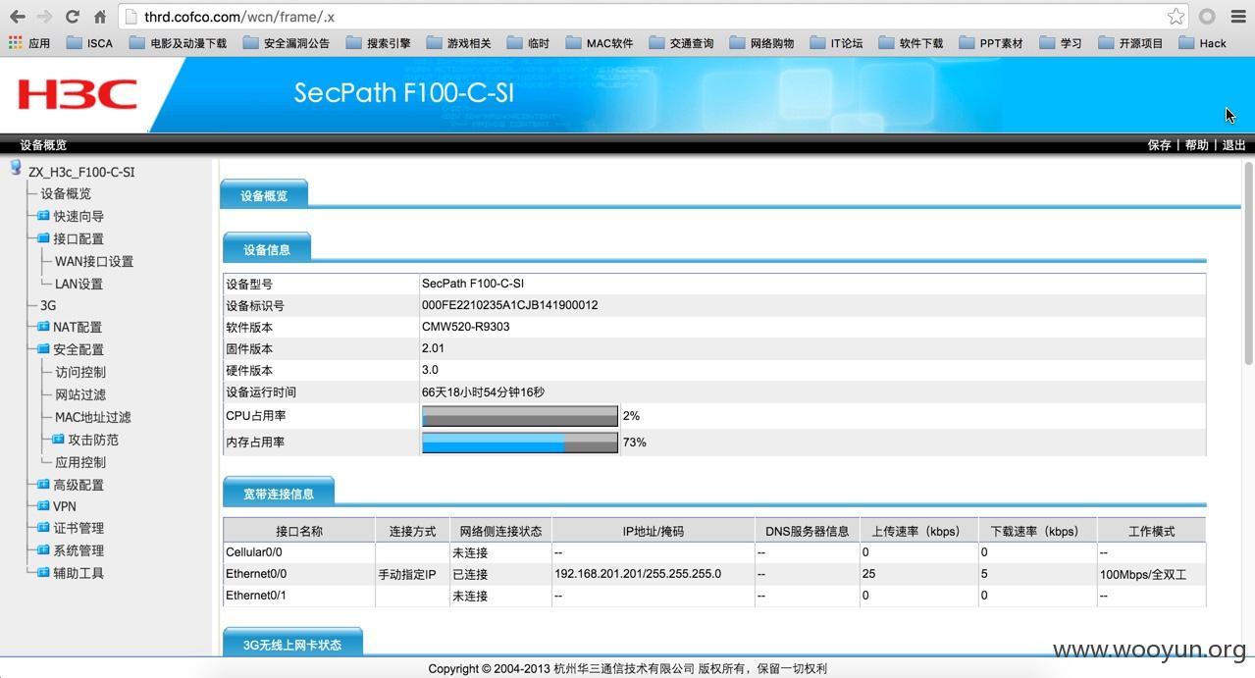The image size is (1255, 678).
Task: Click 退出 to log out
Action: 1233,145
